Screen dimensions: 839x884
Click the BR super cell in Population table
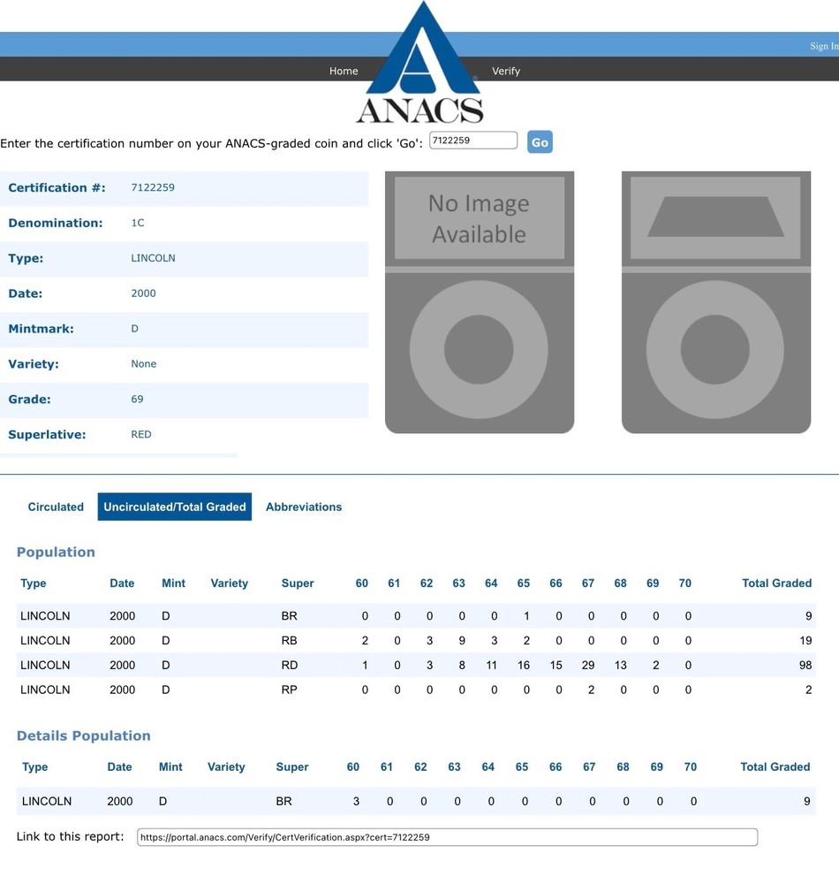[x=289, y=616]
